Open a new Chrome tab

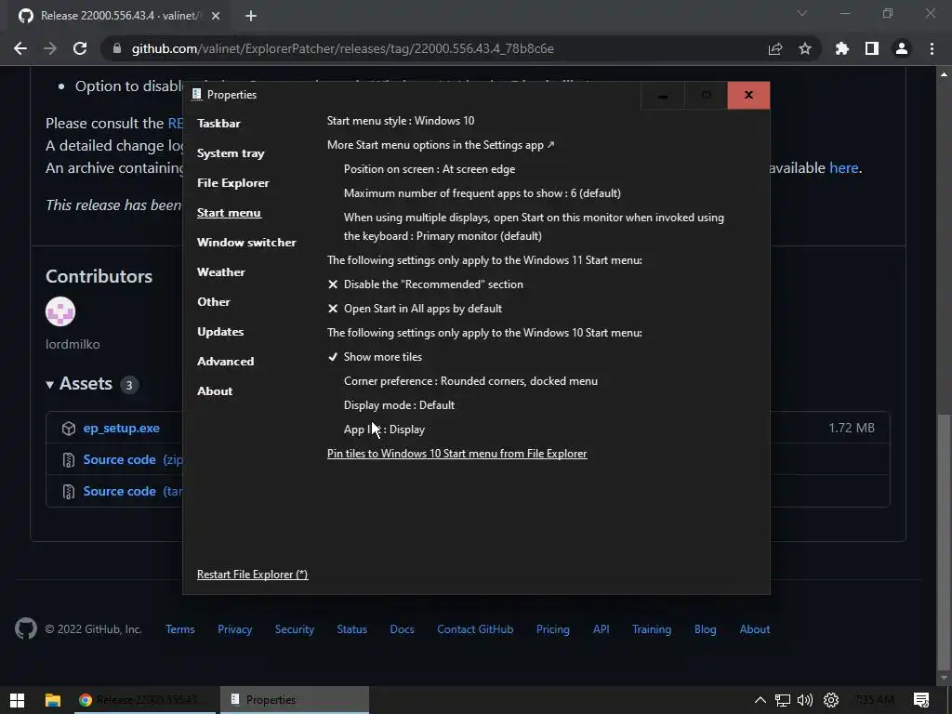pos(251,16)
